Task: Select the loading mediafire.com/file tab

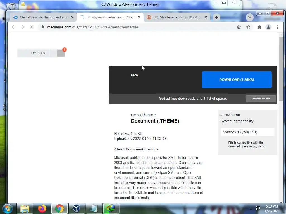Action: pyautogui.click(x=110, y=17)
